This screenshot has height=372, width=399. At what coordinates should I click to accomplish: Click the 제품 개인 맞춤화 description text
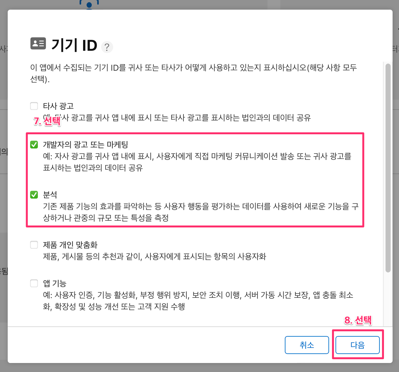click(x=155, y=256)
